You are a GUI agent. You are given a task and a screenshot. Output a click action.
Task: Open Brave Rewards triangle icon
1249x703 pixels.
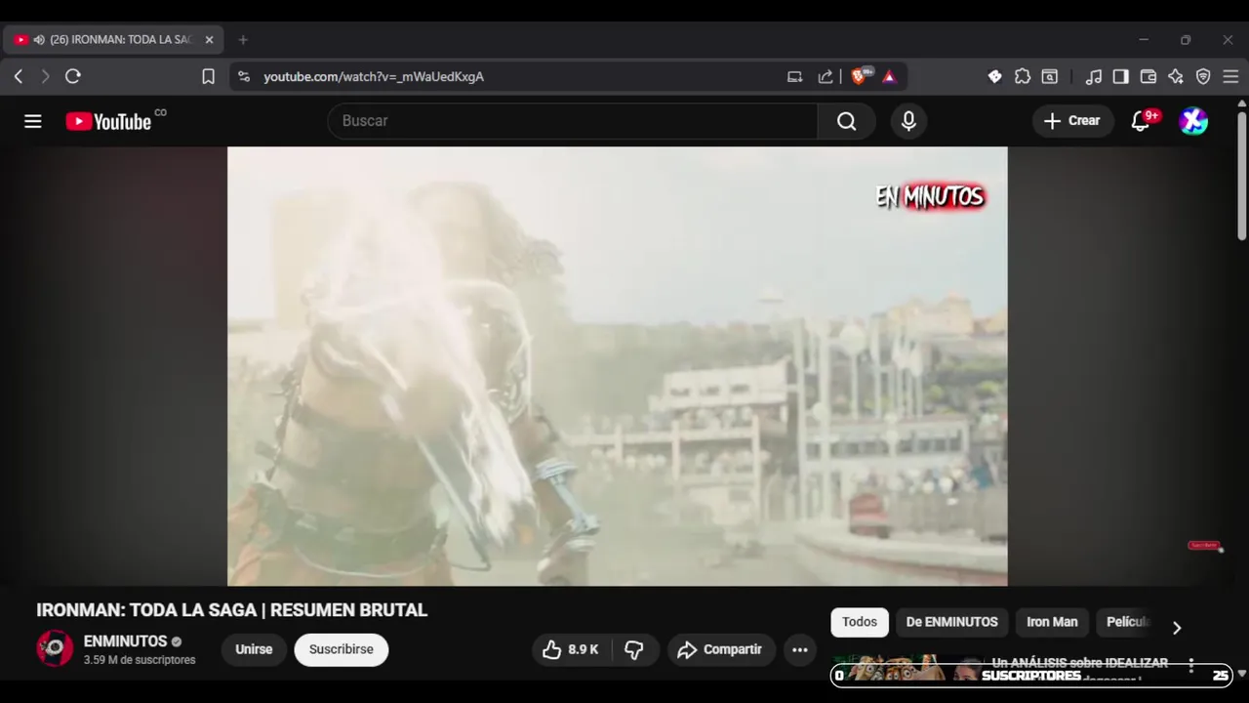(889, 76)
